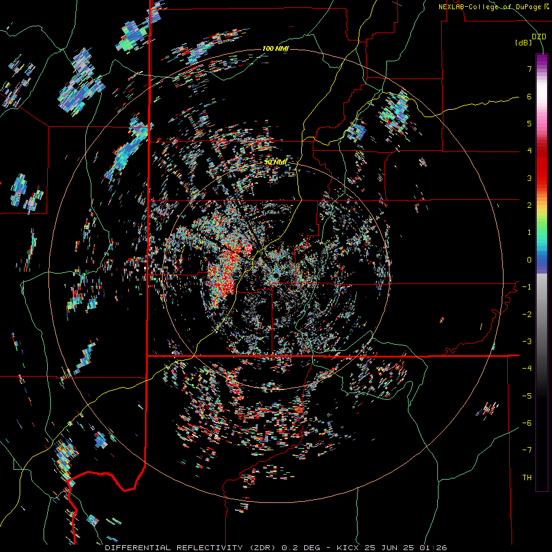Select the 7 value on the scale
Screen dimensions: 552x552
(x=529, y=69)
